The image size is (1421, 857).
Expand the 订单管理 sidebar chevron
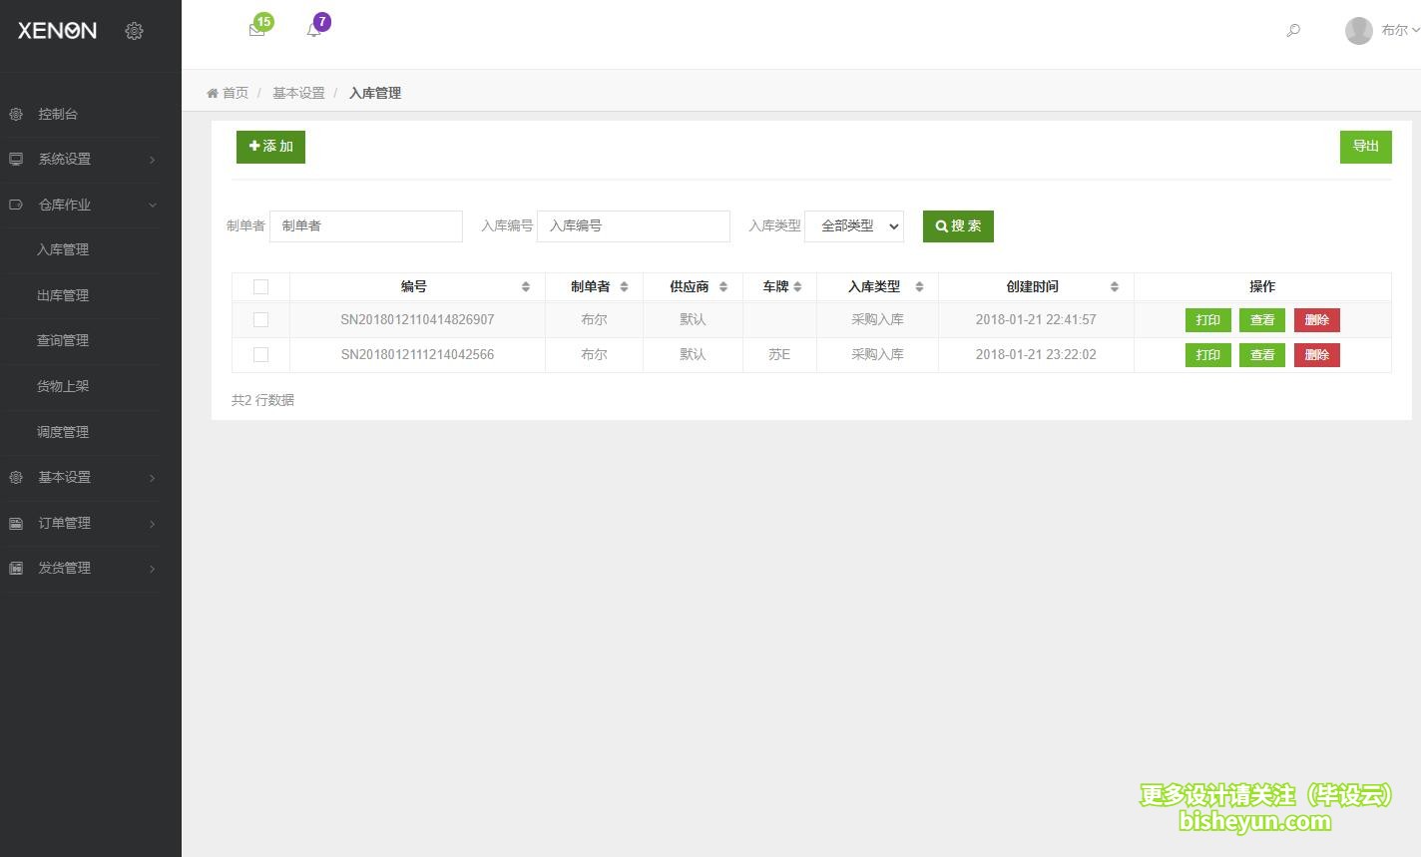click(152, 524)
